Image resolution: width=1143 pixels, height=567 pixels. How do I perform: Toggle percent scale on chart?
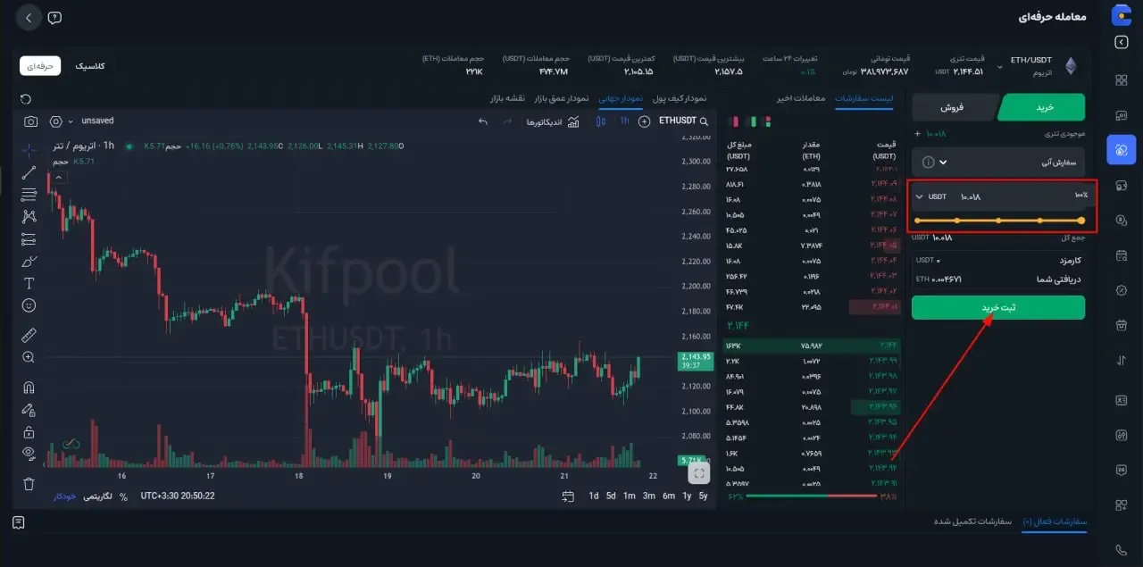tap(123, 496)
